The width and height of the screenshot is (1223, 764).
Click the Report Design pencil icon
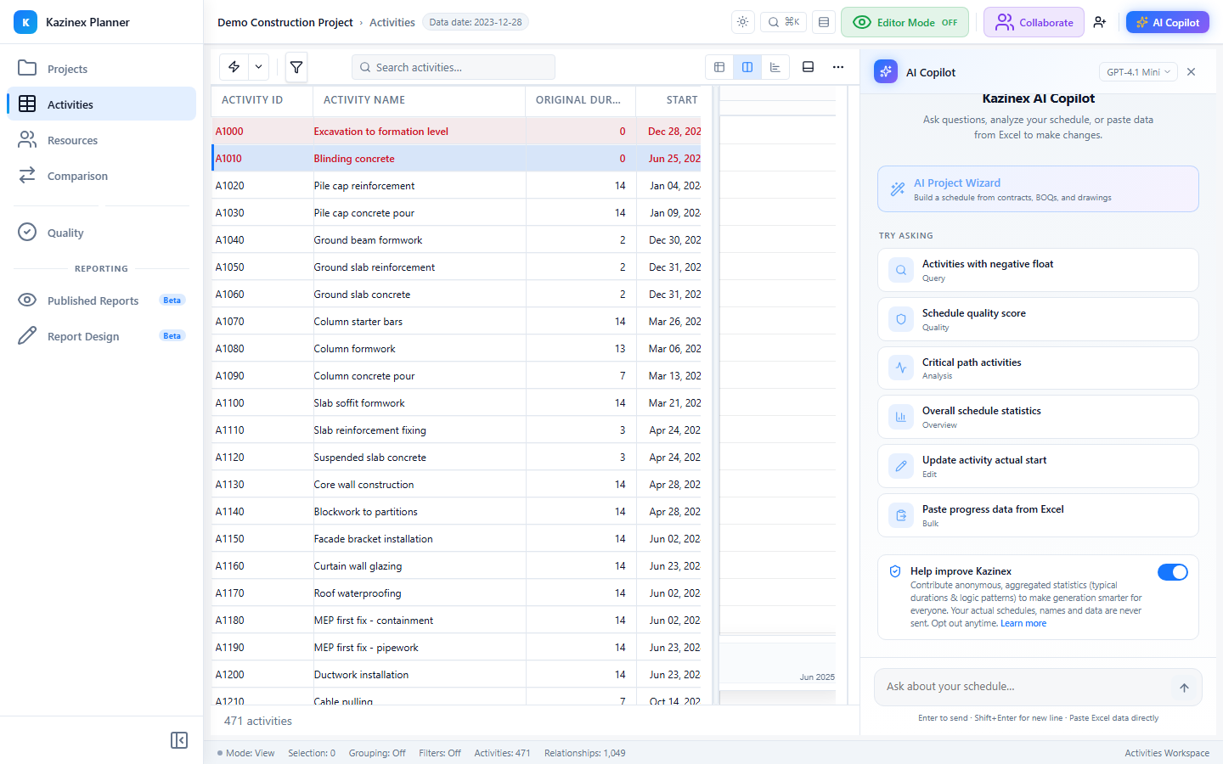tap(27, 335)
